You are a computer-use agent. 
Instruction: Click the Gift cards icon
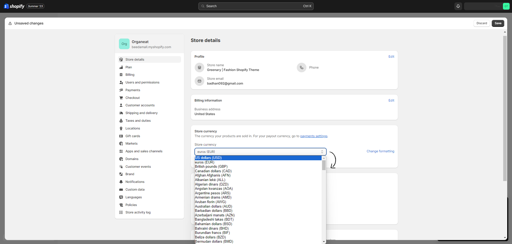(x=121, y=136)
